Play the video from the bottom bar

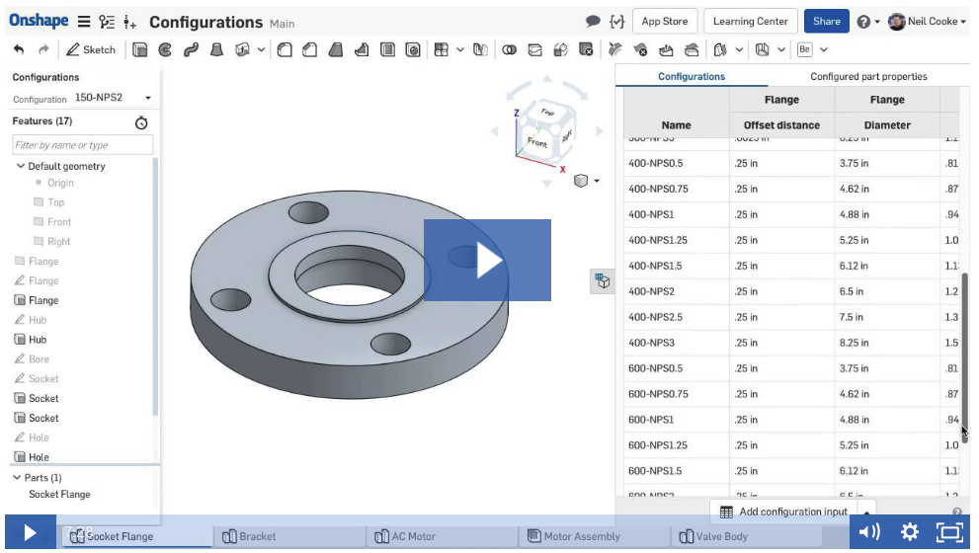[30, 533]
